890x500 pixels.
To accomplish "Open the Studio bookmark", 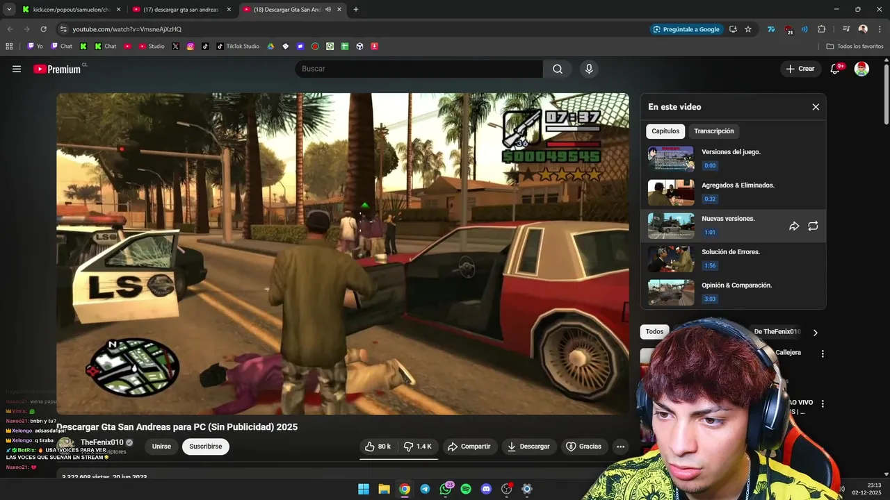I will pyautogui.click(x=152, y=47).
